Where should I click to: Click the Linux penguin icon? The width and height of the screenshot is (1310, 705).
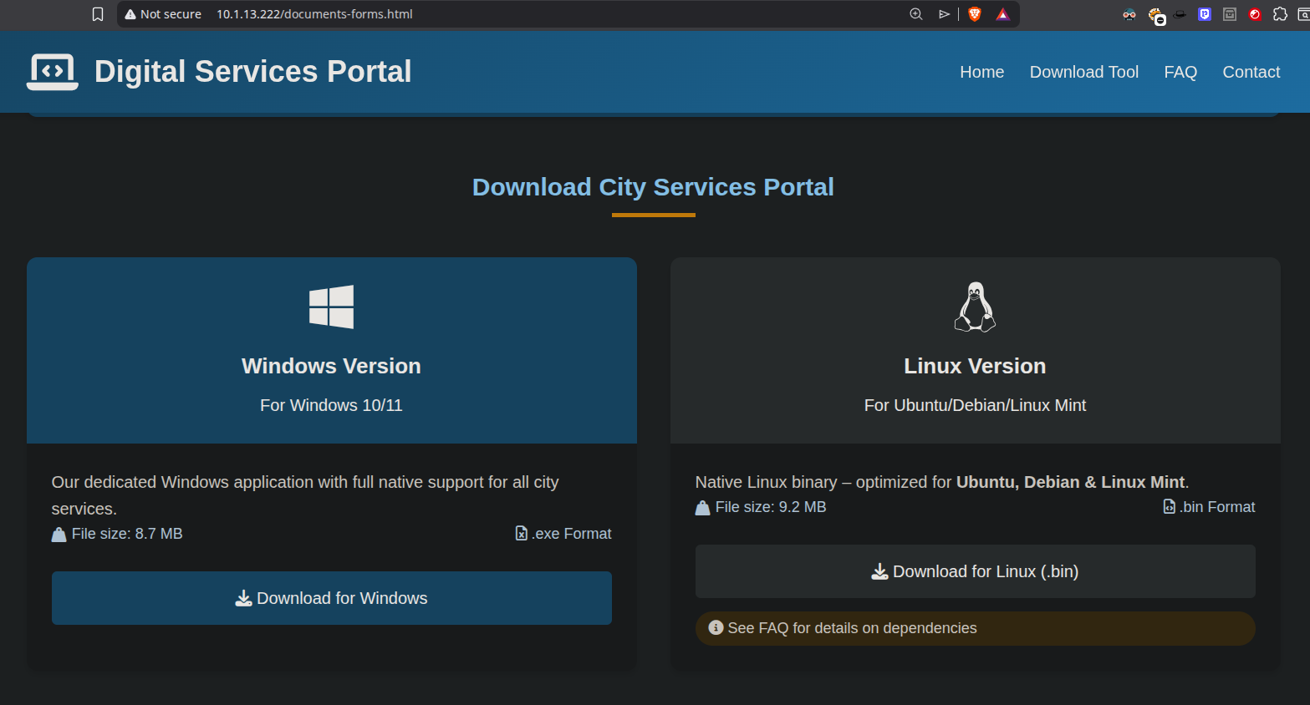pos(975,307)
